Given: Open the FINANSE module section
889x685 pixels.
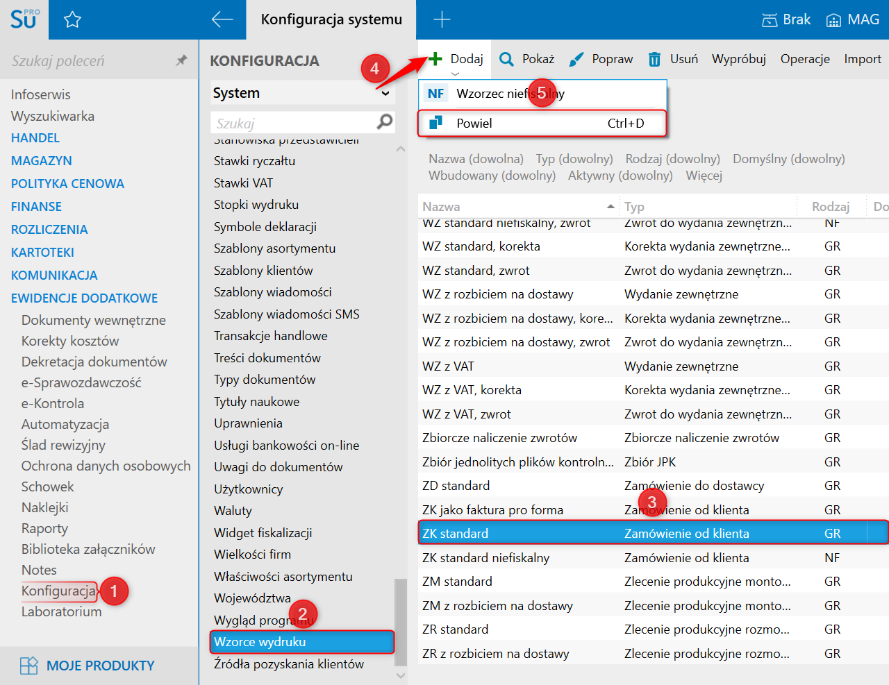Looking at the screenshot, I should [36, 207].
